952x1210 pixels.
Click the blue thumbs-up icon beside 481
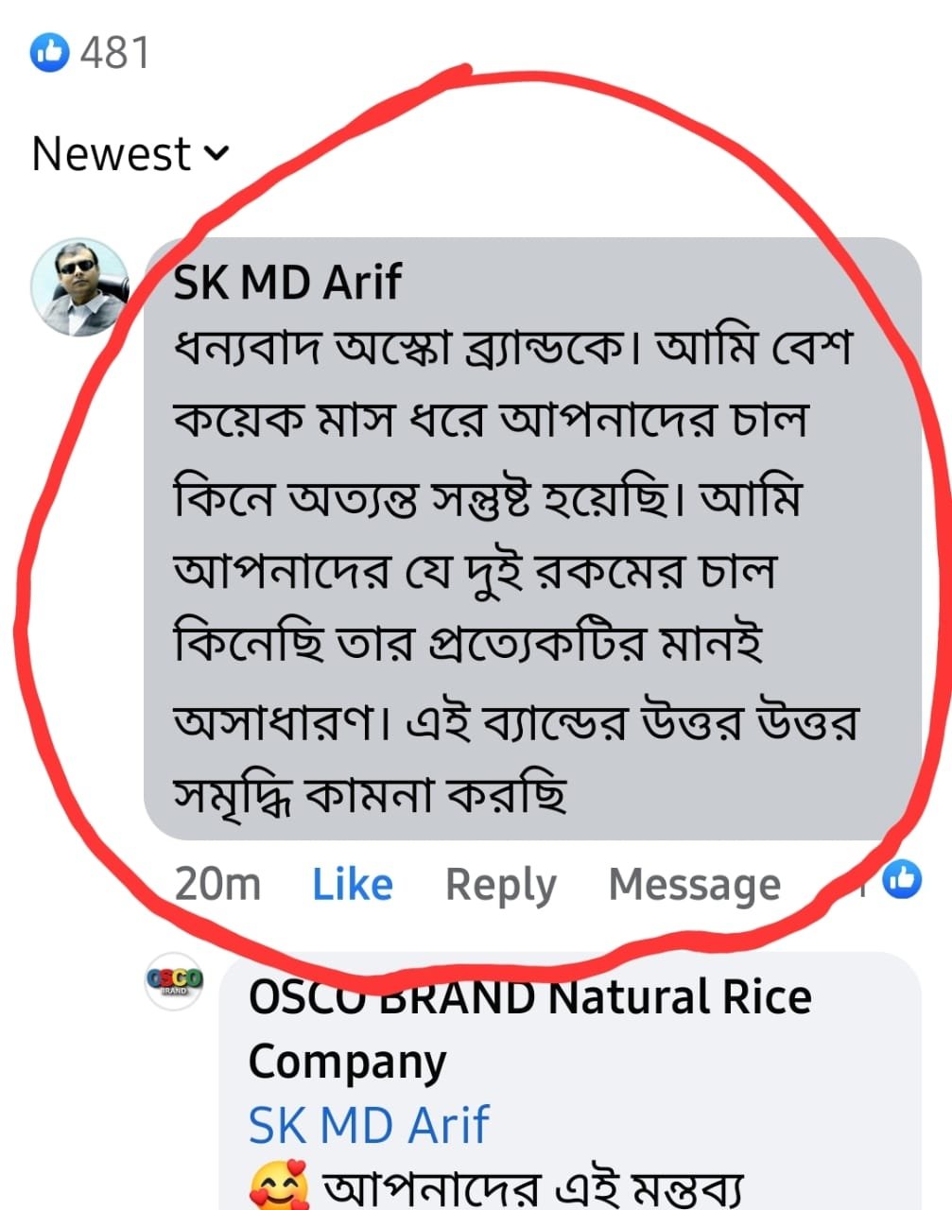click(x=50, y=53)
